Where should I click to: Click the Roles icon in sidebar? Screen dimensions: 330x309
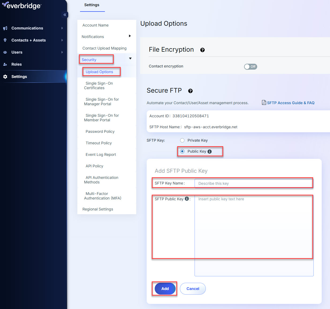coord(5,64)
